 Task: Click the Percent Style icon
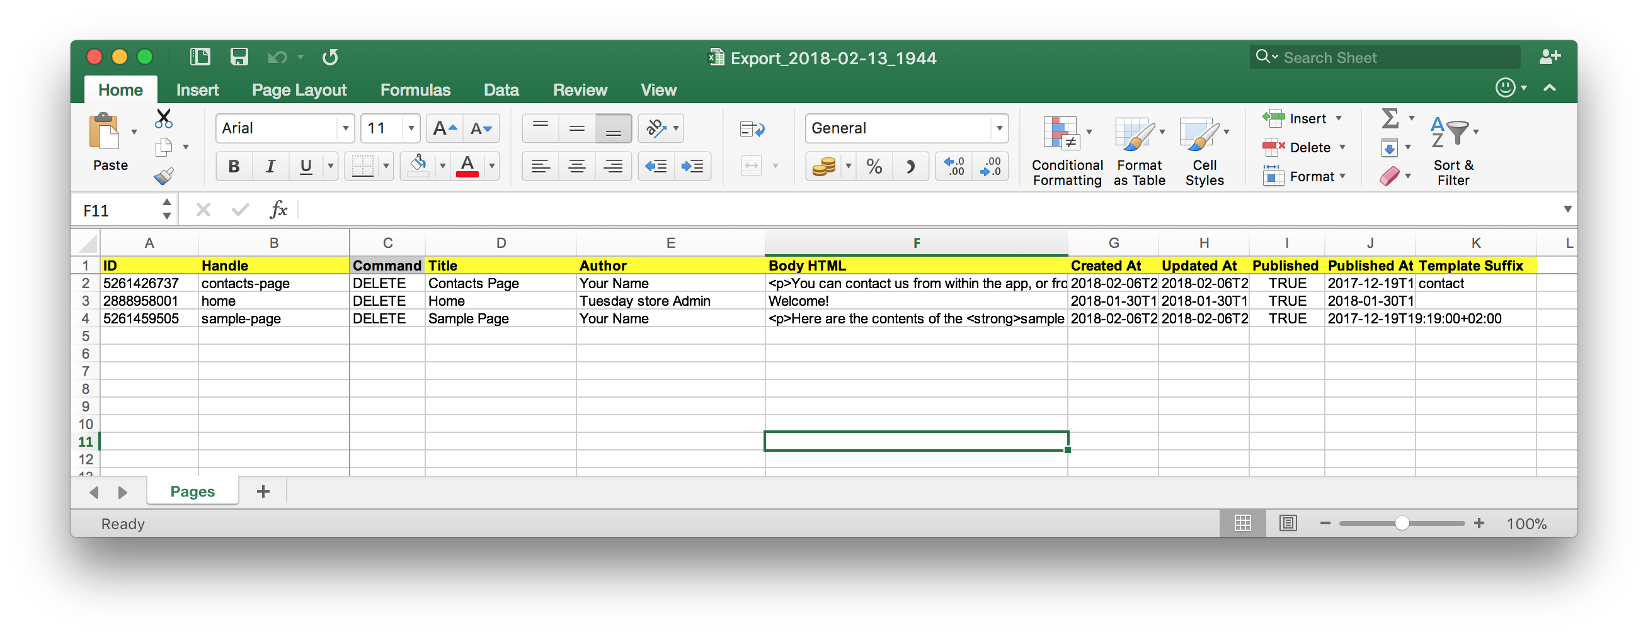pos(874,167)
